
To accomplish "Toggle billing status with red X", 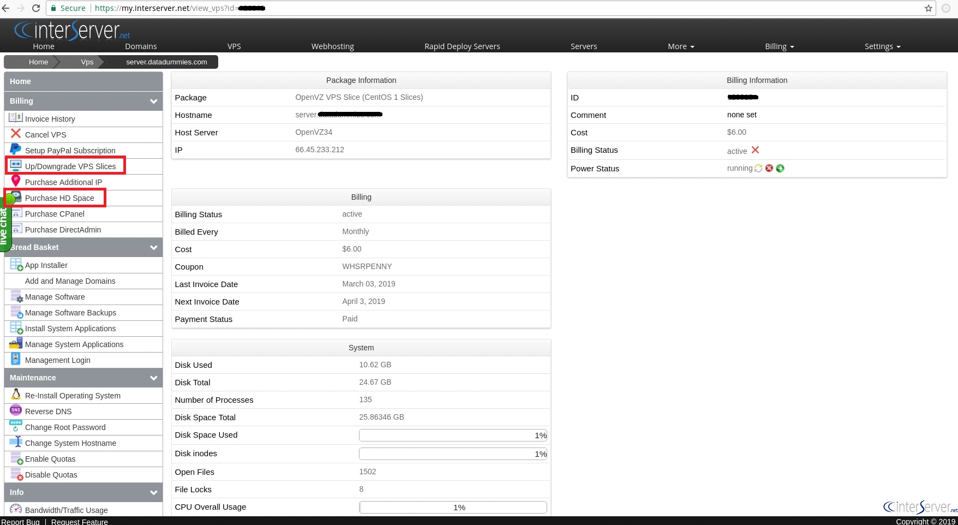I will tap(755, 150).
